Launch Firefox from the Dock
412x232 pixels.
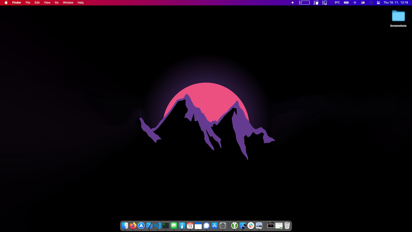coord(133,226)
